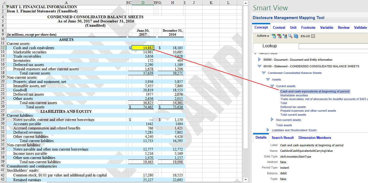Image resolution: width=368 pixels, height=183 pixels.
Task: Expand the 00090 Document and Entity Information node
Action: pyautogui.click(x=260, y=60)
